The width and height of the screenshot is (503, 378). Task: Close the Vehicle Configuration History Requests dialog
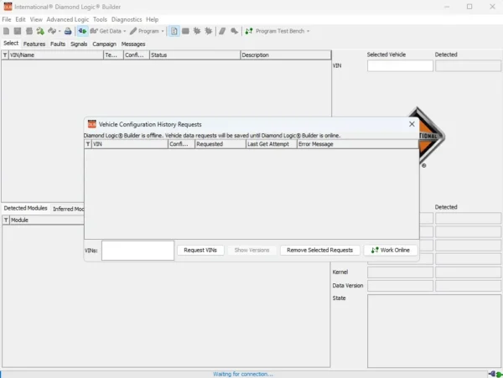(x=412, y=124)
